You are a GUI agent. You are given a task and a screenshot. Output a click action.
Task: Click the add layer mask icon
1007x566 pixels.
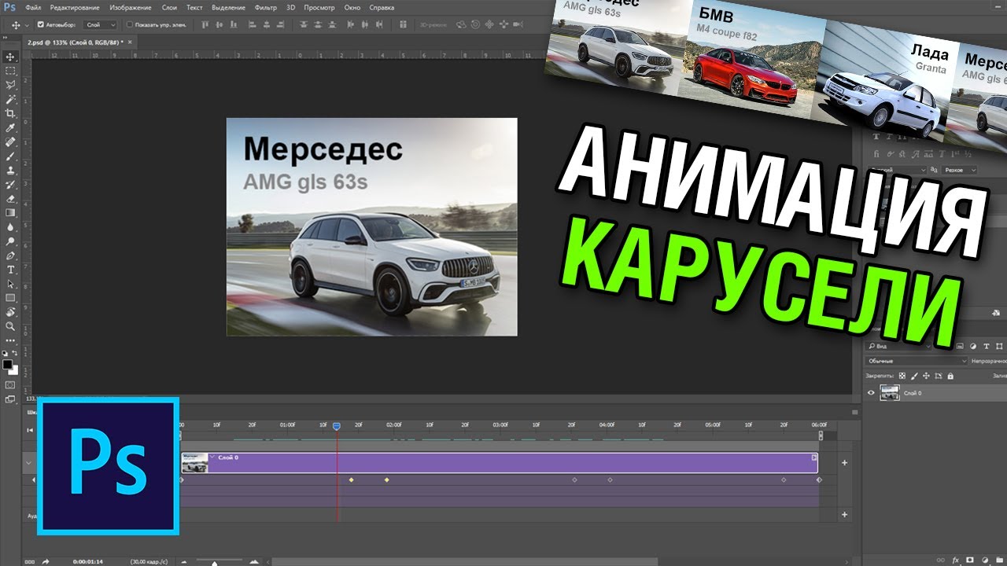[x=969, y=560]
